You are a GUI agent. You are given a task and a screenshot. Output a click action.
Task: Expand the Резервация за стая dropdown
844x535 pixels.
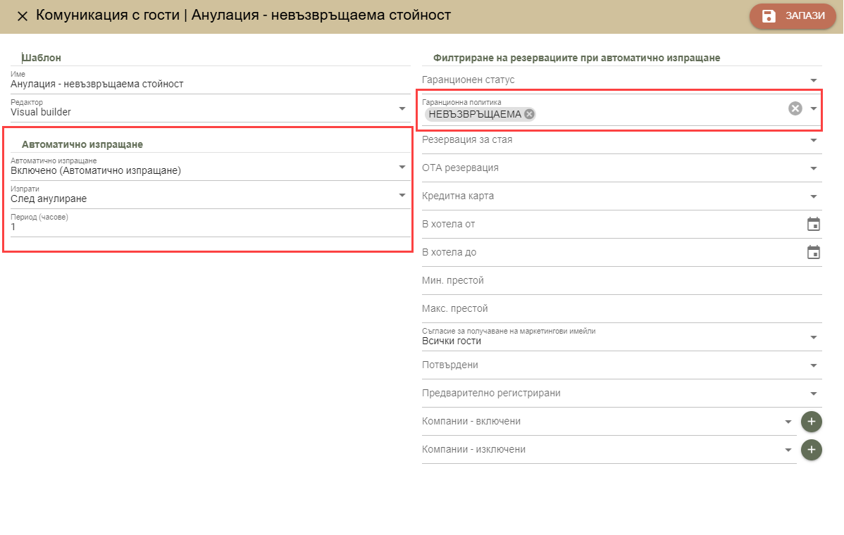(621, 140)
